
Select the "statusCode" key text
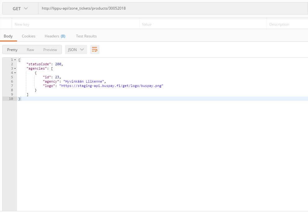[39, 64]
